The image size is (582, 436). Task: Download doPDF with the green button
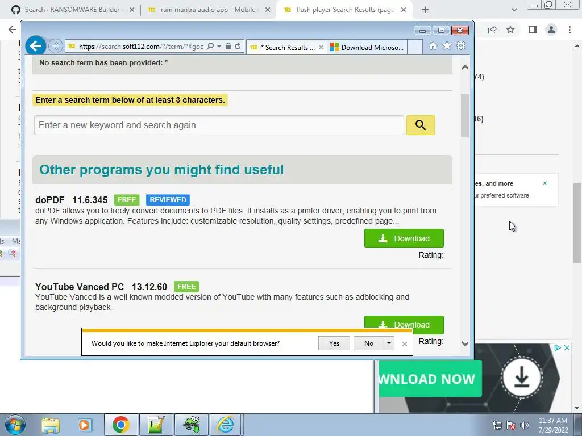[x=404, y=238]
